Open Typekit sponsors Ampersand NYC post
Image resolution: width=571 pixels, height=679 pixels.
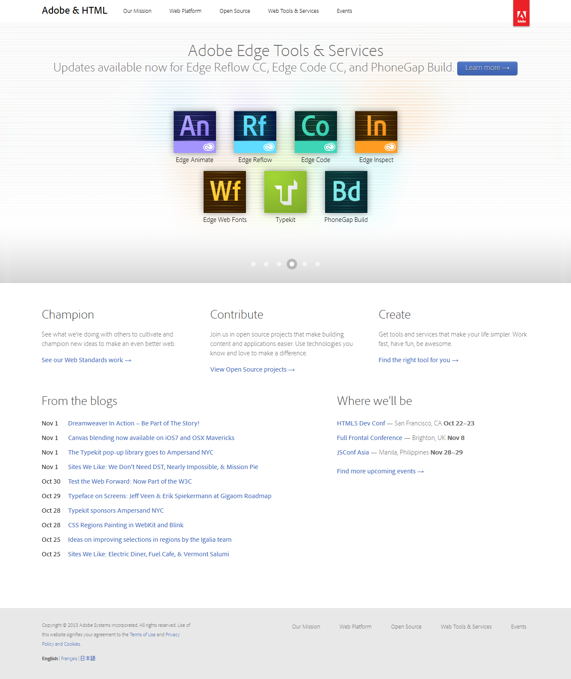pyautogui.click(x=116, y=511)
